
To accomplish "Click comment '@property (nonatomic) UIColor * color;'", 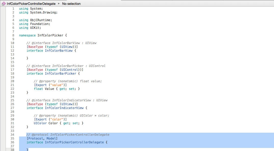I will tap(71, 116).
